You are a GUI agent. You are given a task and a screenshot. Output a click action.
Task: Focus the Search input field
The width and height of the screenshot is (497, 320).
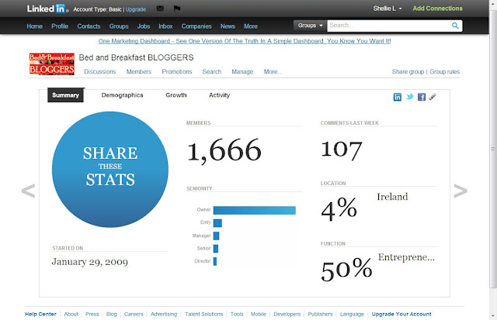tap(389, 26)
